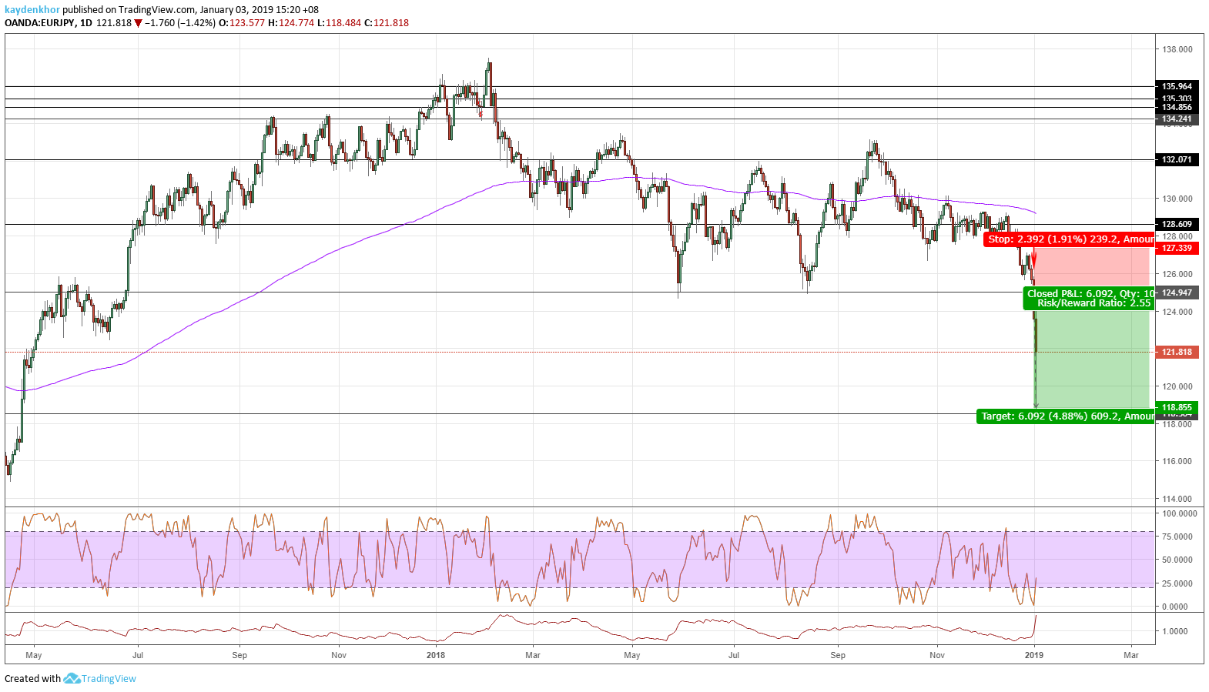1209x692 pixels.
Task: Click the 130.000 price axis label
Action: coord(1177,199)
